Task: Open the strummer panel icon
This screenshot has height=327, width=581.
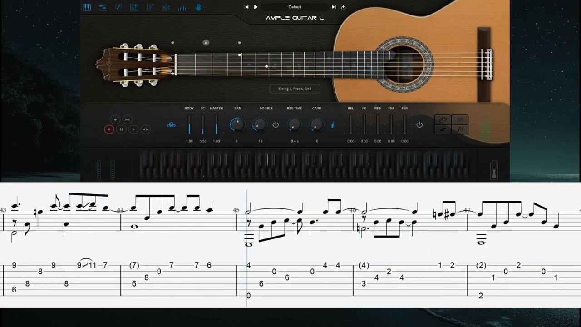Action: pos(103,7)
